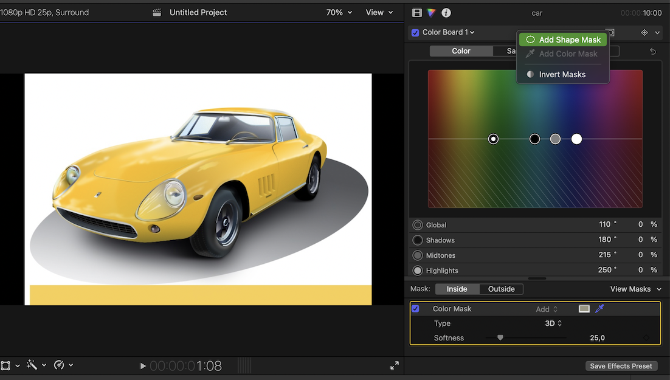Screen dimensions: 670x380
Task: Click the keyframe diamond icon for Color Board
Action: tap(644, 32)
